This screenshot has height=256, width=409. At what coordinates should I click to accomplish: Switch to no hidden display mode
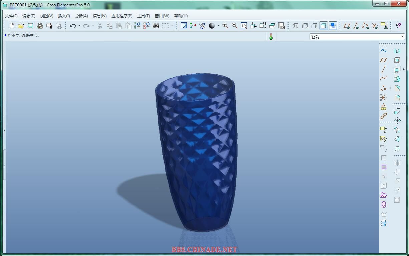pos(314,26)
